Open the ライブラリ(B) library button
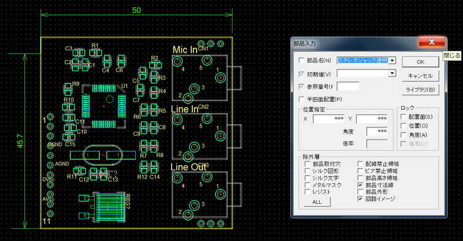Image resolution: width=463 pixels, height=241 pixels. click(x=420, y=90)
